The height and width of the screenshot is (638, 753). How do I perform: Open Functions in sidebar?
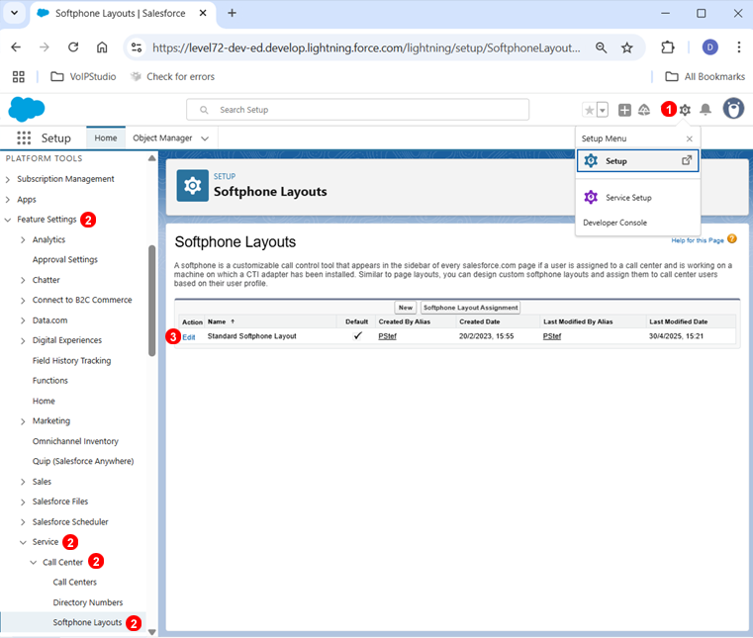(x=49, y=381)
